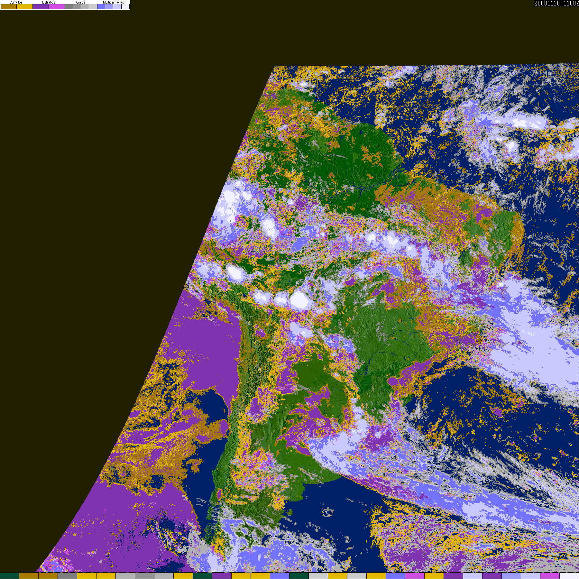This screenshot has width=579, height=579.
Task: Click the second-darkest gray Cirros swatch
Action: click(x=77, y=6)
